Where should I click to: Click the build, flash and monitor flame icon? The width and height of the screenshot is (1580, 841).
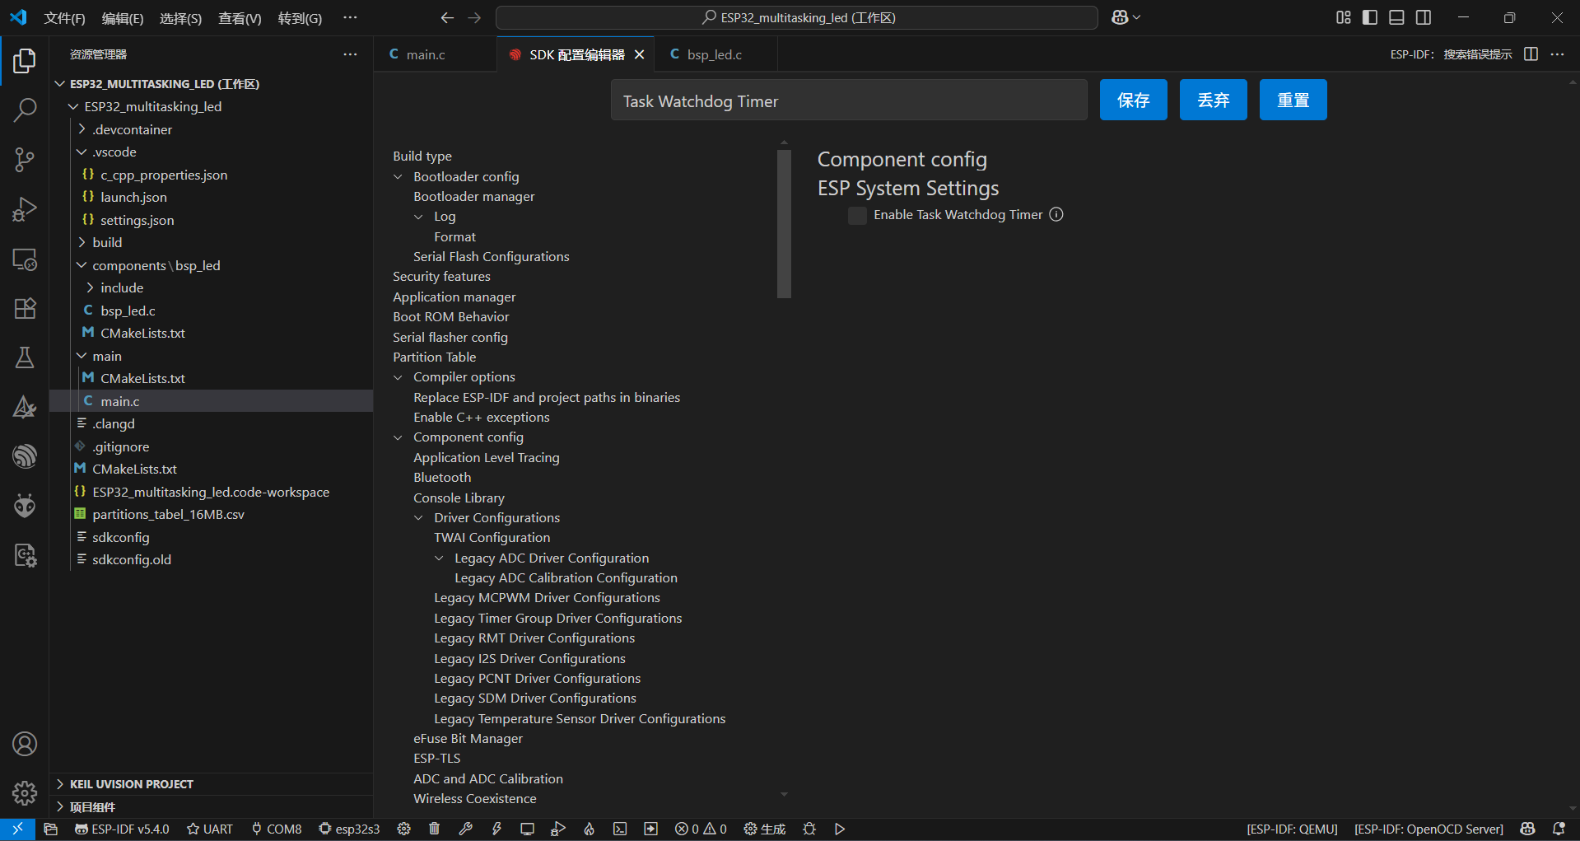[589, 829]
